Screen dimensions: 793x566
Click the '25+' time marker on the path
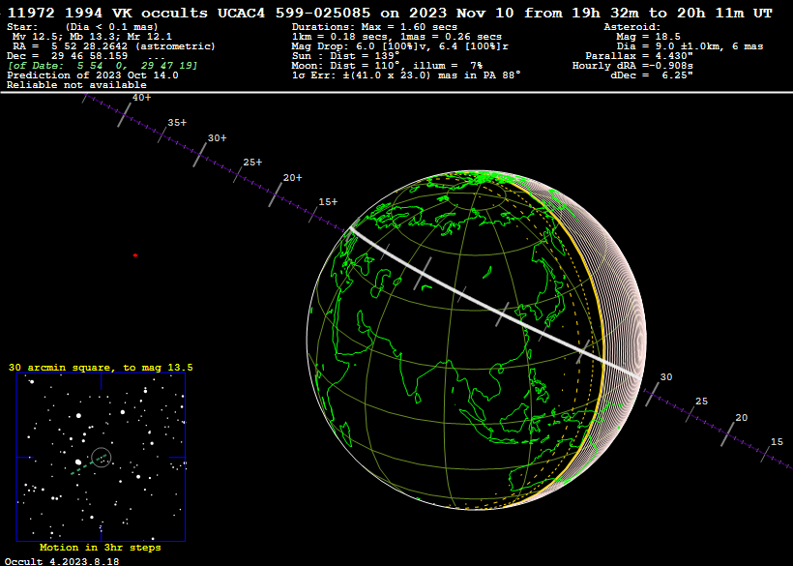252,163
